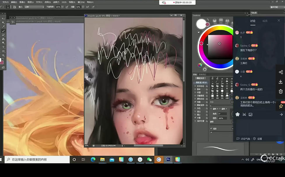This screenshot has height=177, width=285.
Task: Toggle the 纹理 checkbox
Action: coord(195,92)
